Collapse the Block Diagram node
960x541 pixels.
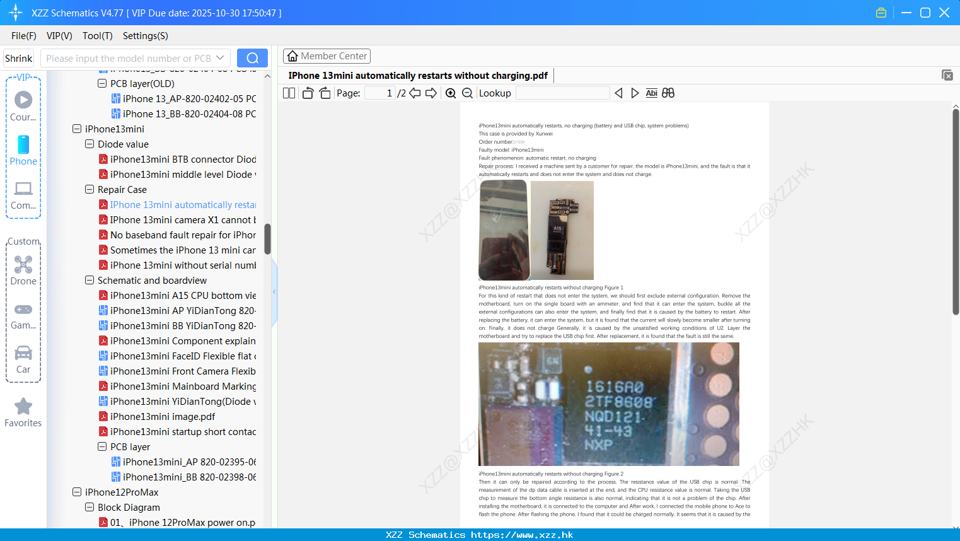click(90, 507)
